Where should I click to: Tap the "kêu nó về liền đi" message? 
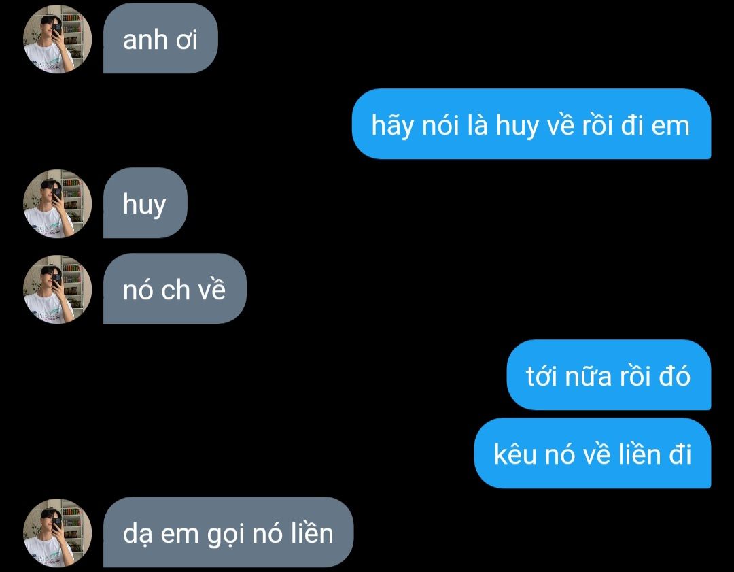593,453
